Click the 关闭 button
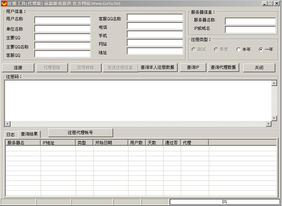The height and width of the screenshot is (206, 282). coord(260,67)
